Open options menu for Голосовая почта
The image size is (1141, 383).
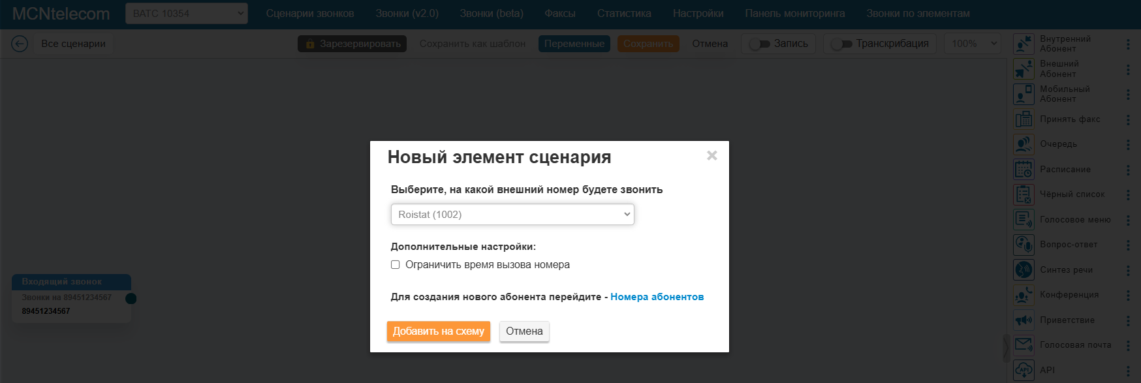1128,345
